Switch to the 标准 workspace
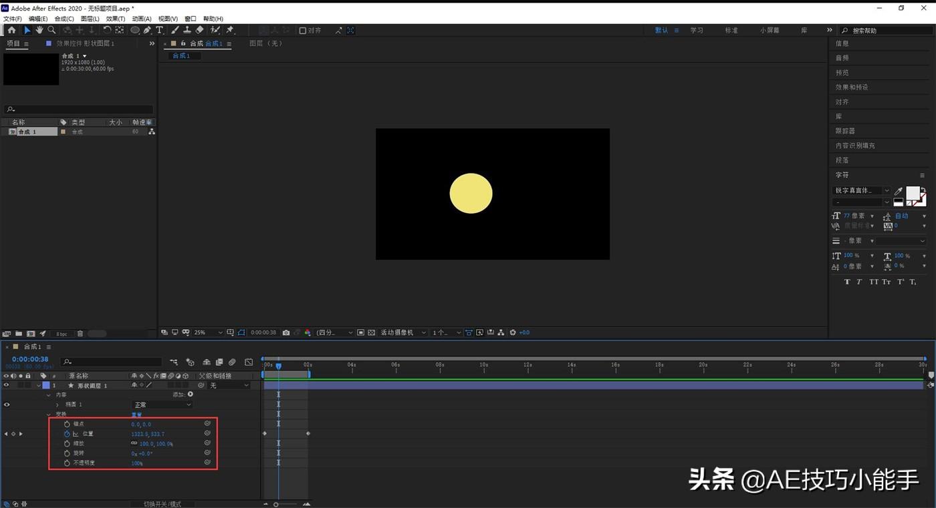Screen dimensions: 936x508 (731, 31)
